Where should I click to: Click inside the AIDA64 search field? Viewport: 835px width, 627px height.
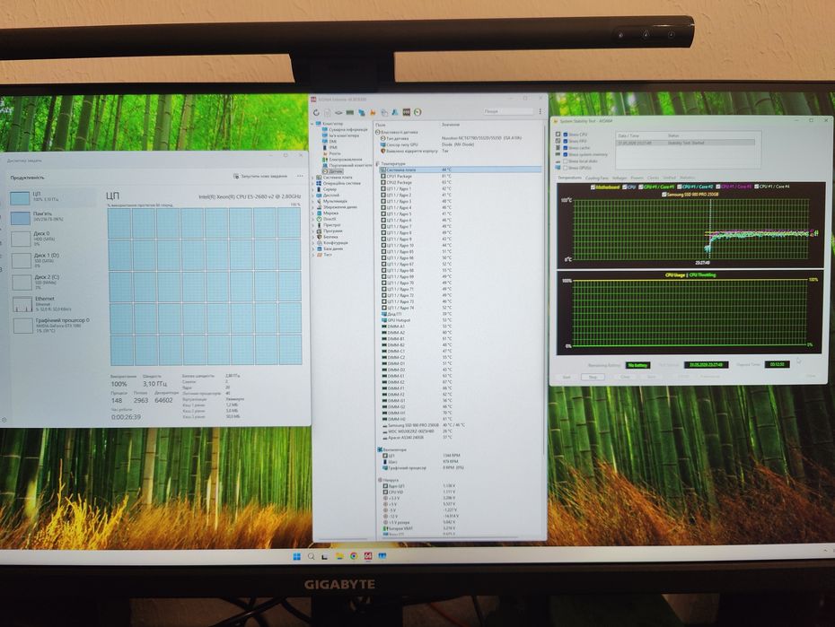tap(507, 112)
